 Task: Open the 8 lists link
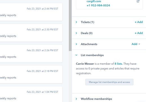point(119,64)
